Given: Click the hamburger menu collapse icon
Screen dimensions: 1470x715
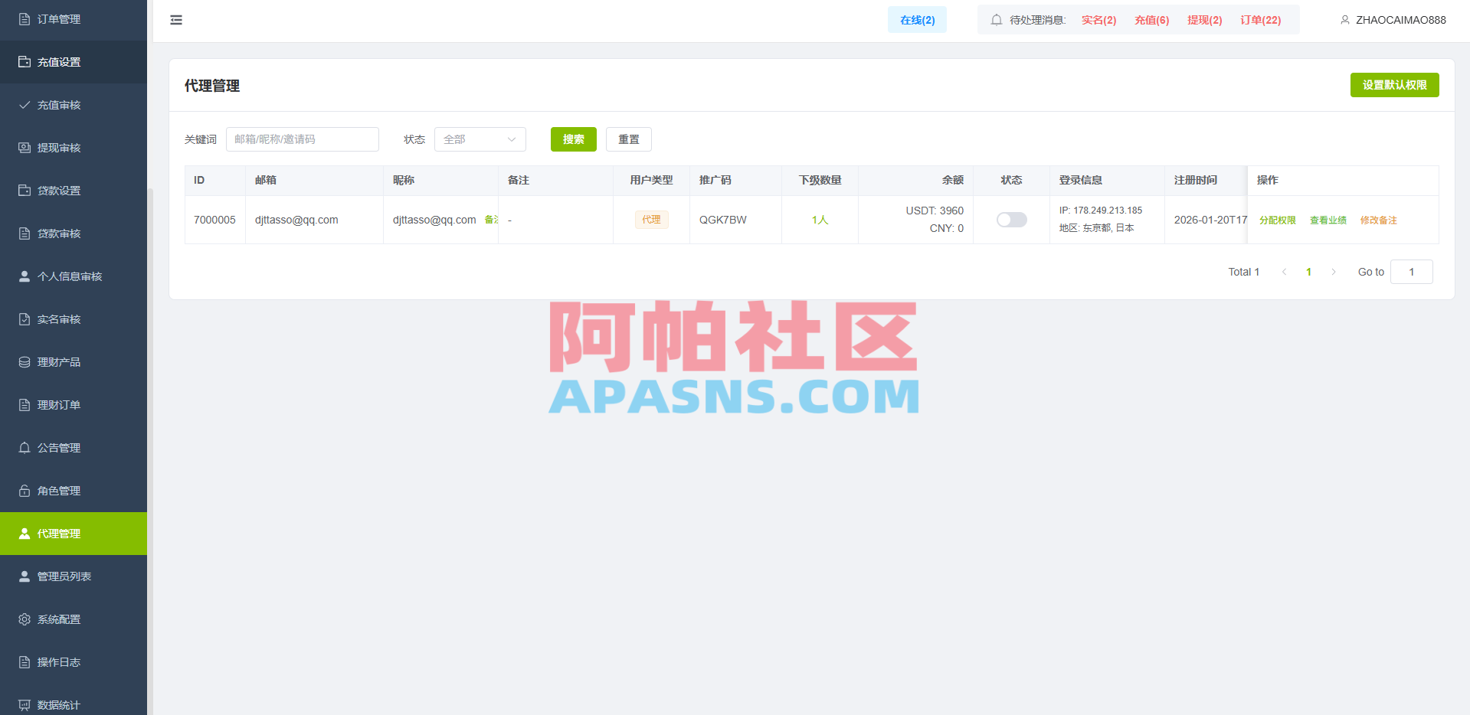Looking at the screenshot, I should [x=176, y=20].
